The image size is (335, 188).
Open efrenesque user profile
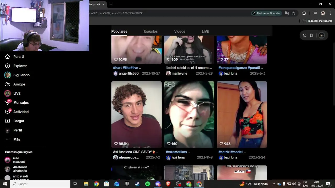126,157
